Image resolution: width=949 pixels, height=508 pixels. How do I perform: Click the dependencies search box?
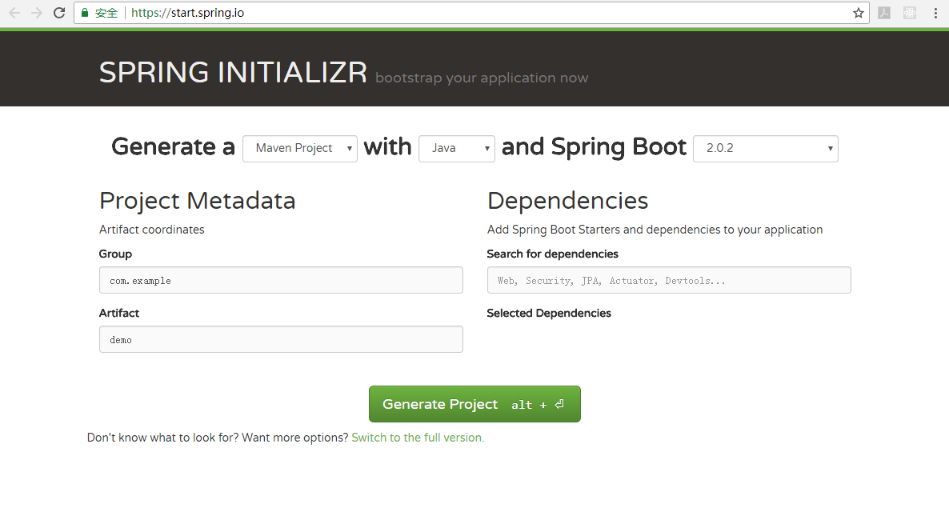coord(668,280)
